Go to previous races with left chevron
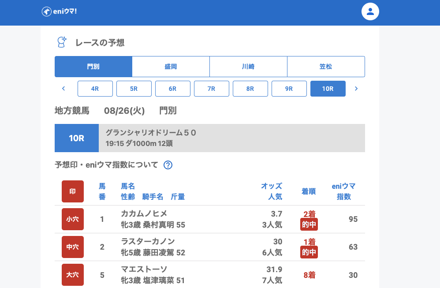Image resolution: width=440 pixels, height=288 pixels. coord(63,89)
